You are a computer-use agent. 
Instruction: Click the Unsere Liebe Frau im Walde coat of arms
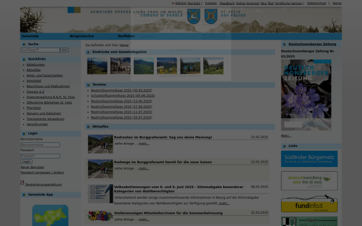pos(194,16)
